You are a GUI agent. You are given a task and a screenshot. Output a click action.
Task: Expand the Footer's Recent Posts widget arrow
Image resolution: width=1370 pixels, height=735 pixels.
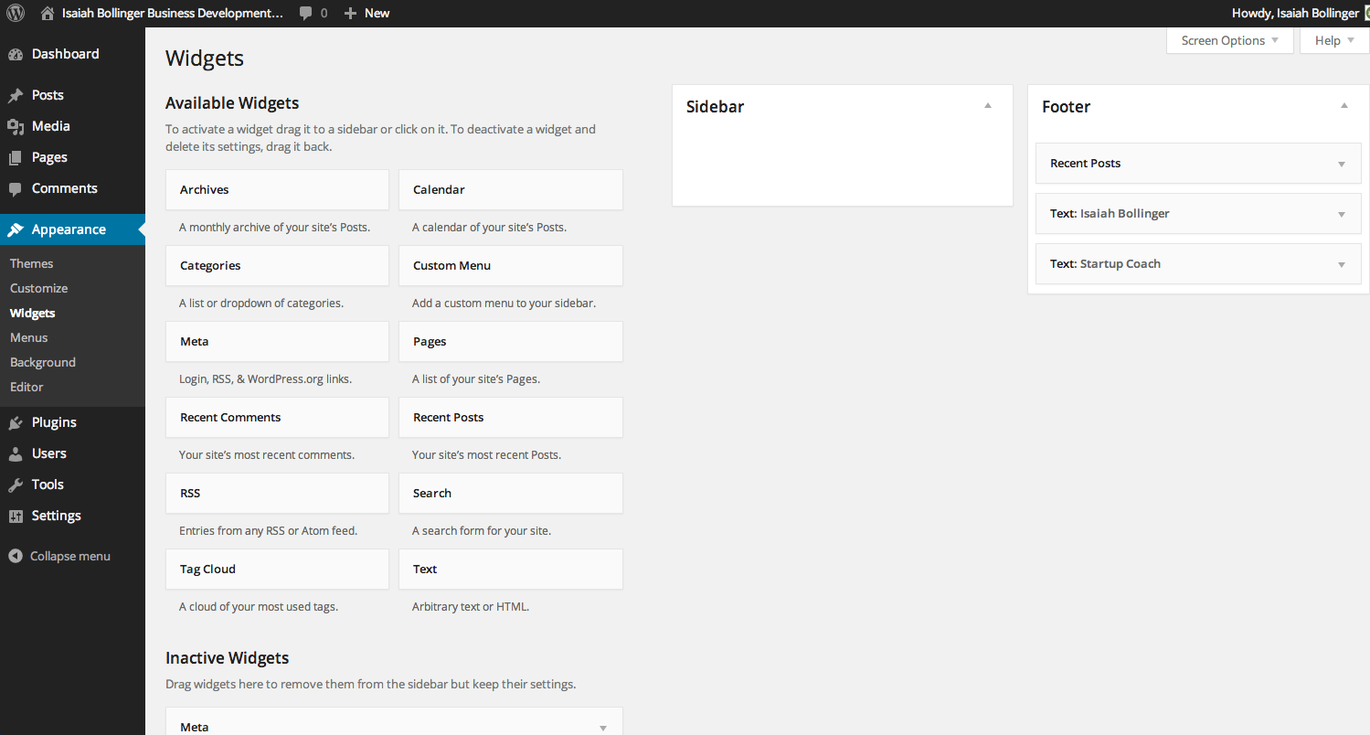tap(1342, 165)
